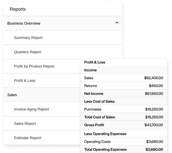Click the $450.00 returns amount
Viewport: 172px width, 153px height.
coord(156,86)
